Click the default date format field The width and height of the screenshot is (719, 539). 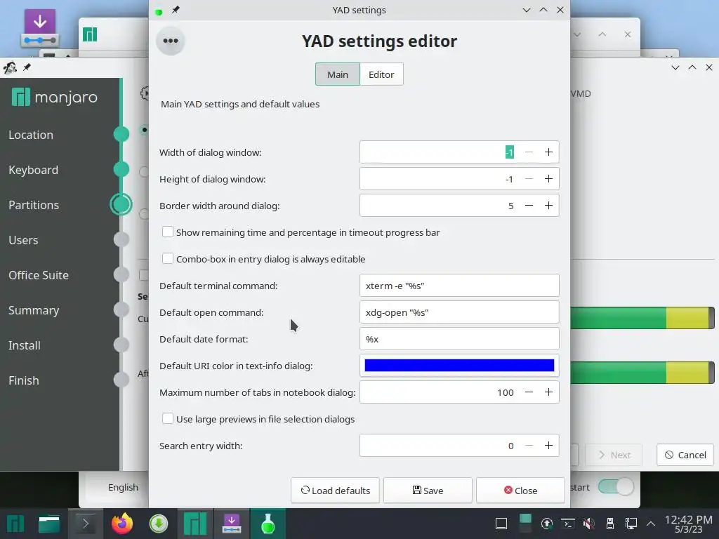click(459, 339)
